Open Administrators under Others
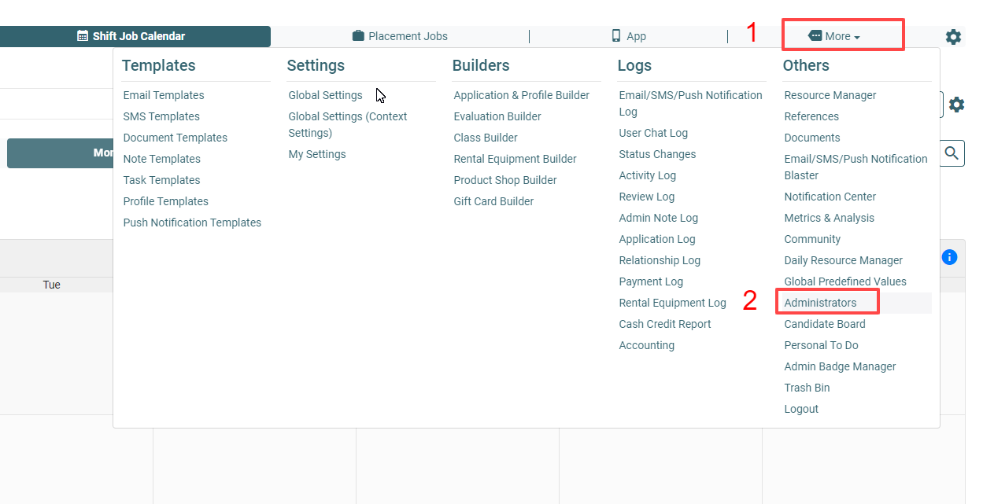The height and width of the screenshot is (504, 983). coord(820,303)
